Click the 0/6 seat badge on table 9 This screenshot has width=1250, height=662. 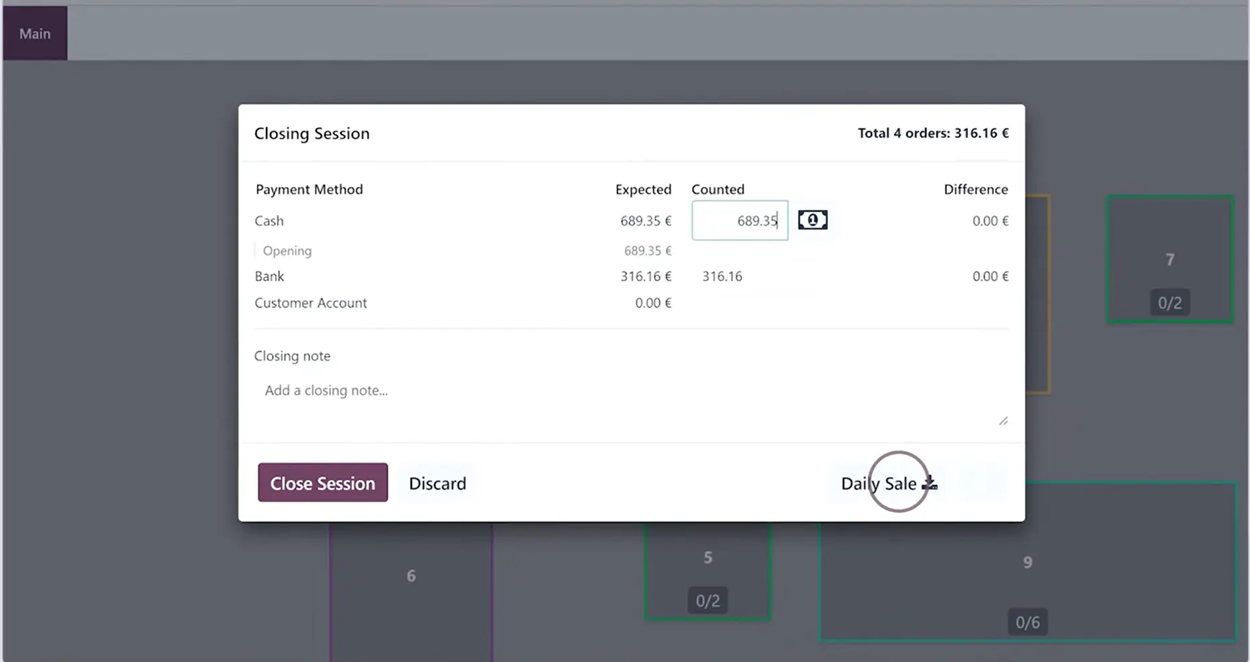1027,622
